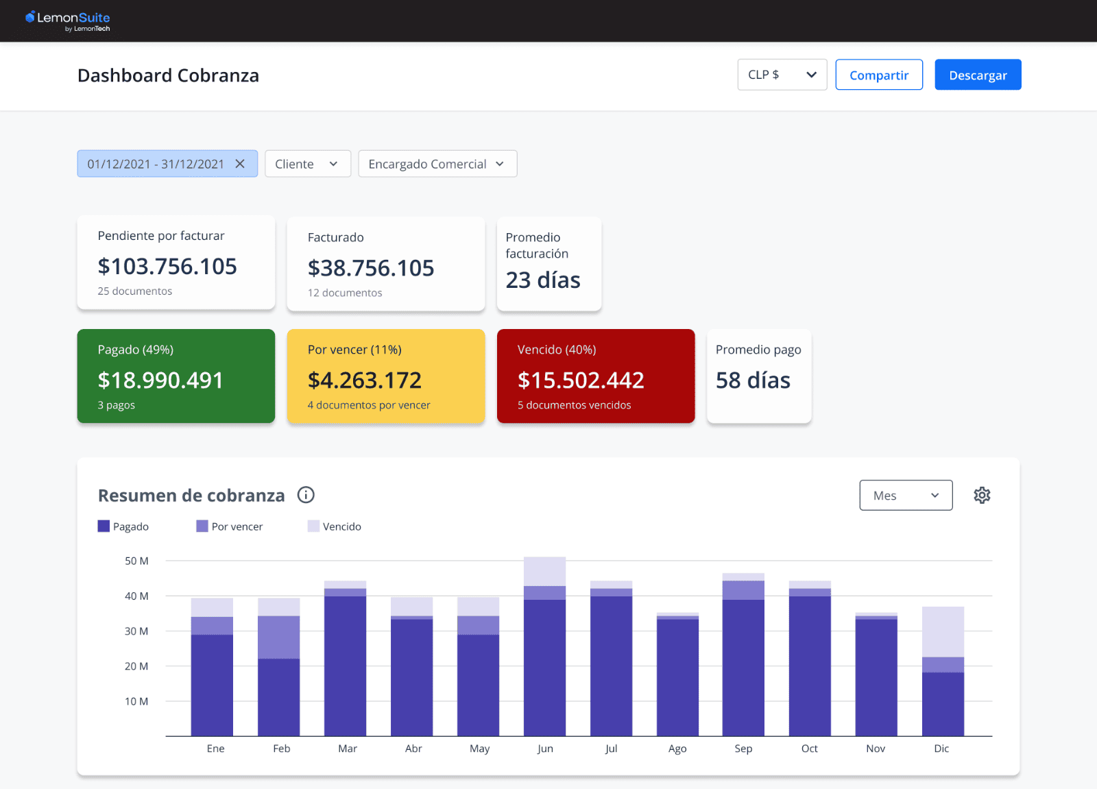Screen dimensions: 1097x789
Task: Click the Compartir button
Action: pyautogui.click(x=879, y=74)
